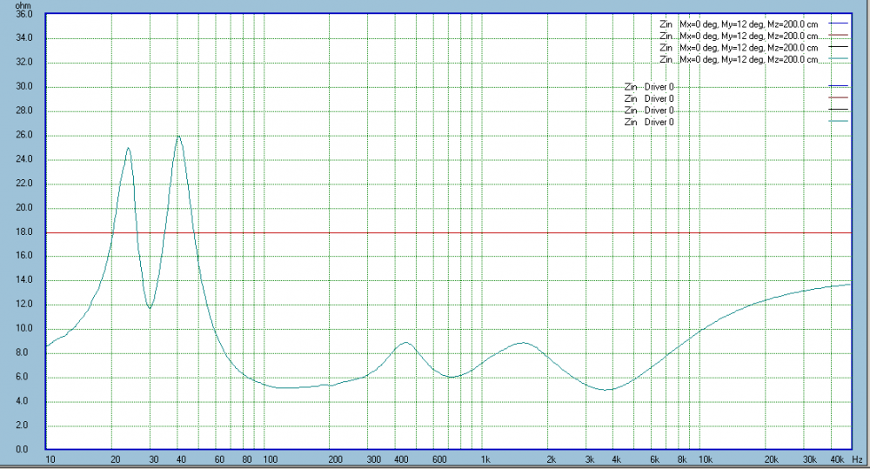The image size is (870, 469).
Task: Click the 80 Hz x-axis label
Action: (247, 459)
